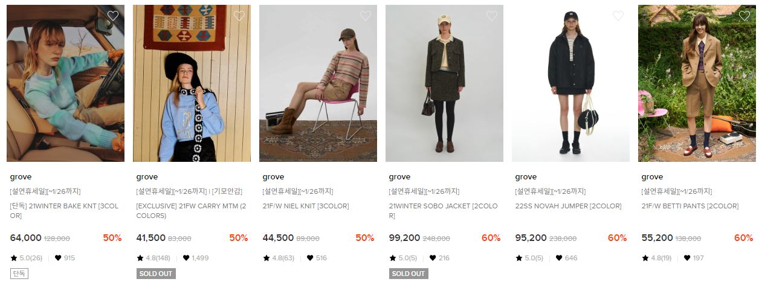Click the 1,499 likes heart icon
The height and width of the screenshot is (305, 759).
point(186,258)
